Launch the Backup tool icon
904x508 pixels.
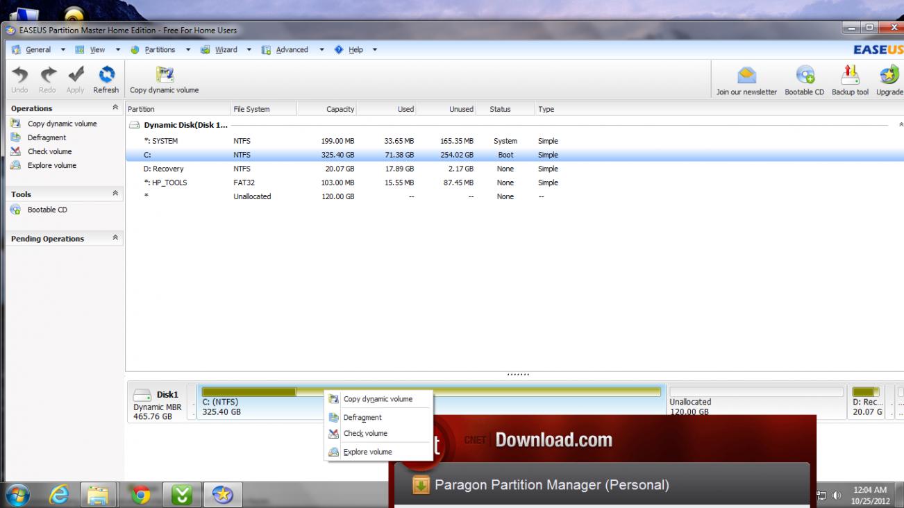pyautogui.click(x=850, y=75)
